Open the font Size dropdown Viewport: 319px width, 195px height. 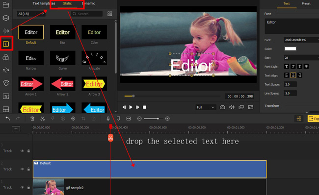click(x=301, y=58)
